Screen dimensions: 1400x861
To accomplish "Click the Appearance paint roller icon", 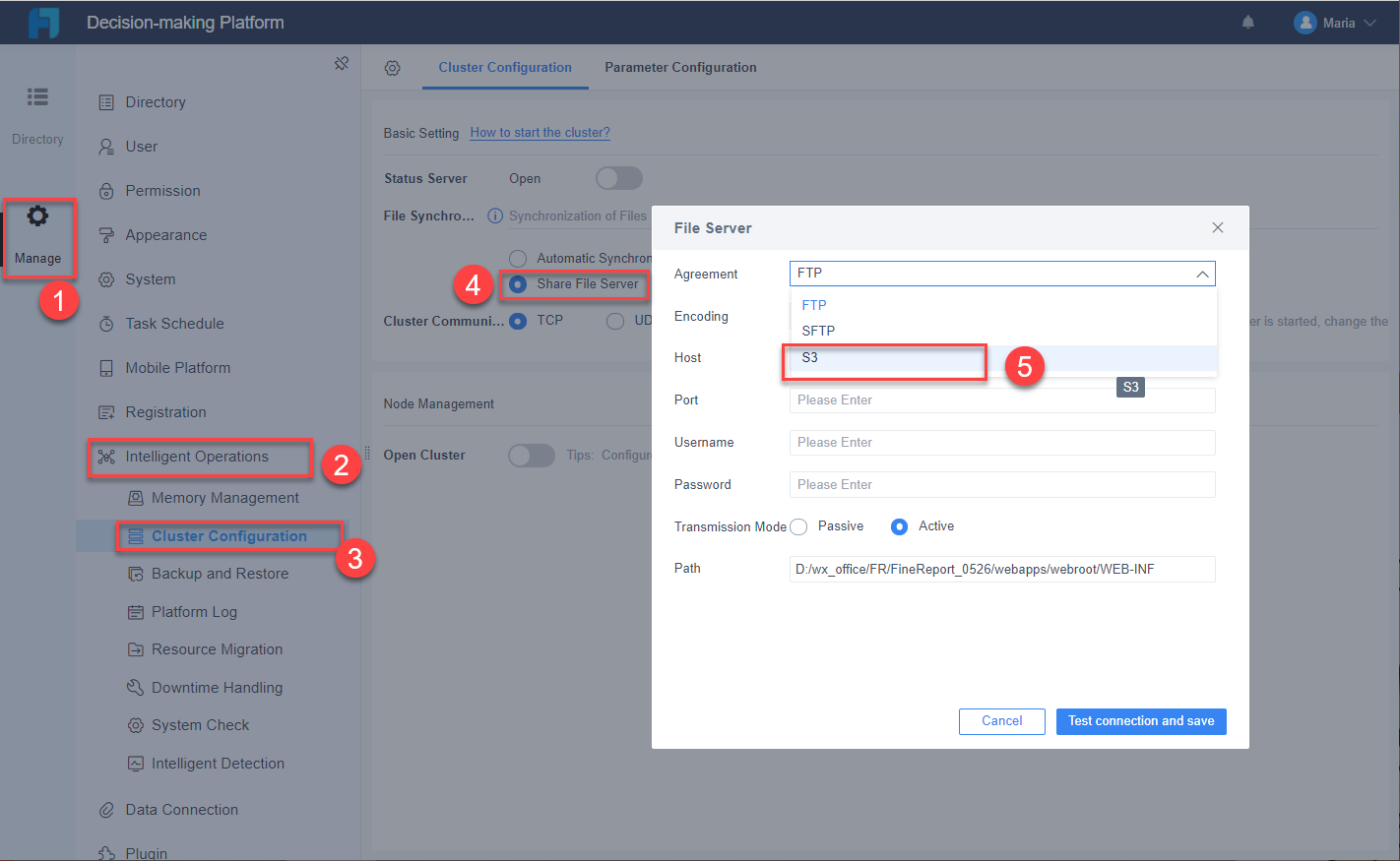I will (106, 235).
